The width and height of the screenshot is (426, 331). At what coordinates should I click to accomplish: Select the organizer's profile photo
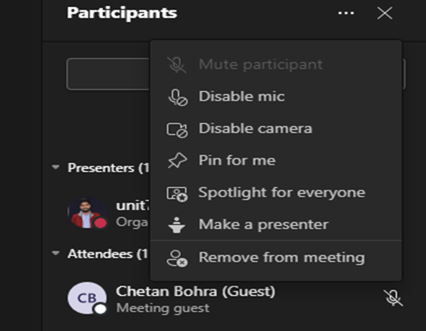87,213
